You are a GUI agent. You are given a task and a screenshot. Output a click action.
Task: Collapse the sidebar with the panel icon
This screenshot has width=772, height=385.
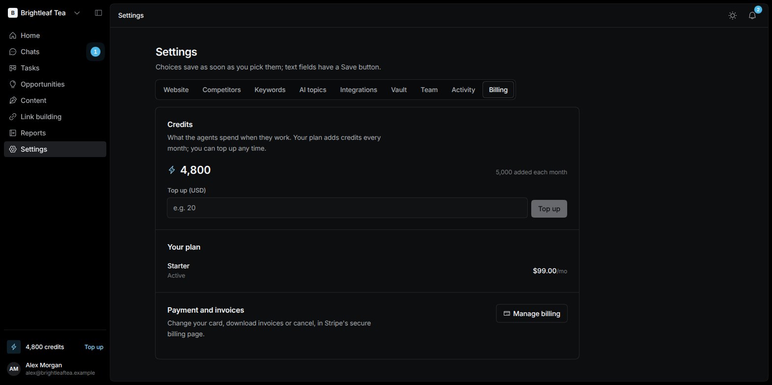[98, 13]
